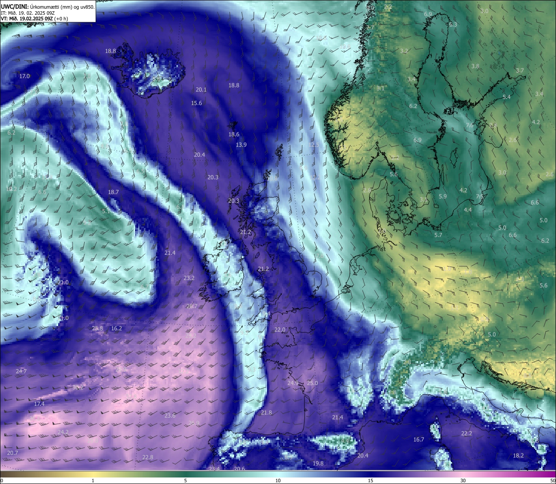Screen dimensions: 556x484
Task: Click the 17.4 value on the map
Action: [39, 404]
